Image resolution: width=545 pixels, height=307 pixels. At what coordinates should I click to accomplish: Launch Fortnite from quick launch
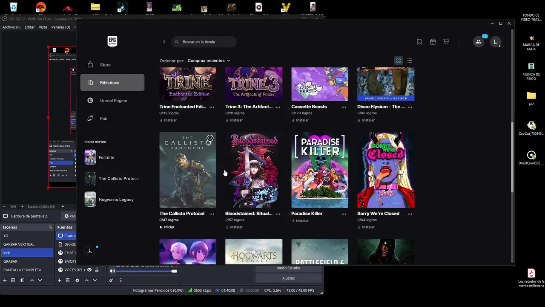tap(112, 157)
